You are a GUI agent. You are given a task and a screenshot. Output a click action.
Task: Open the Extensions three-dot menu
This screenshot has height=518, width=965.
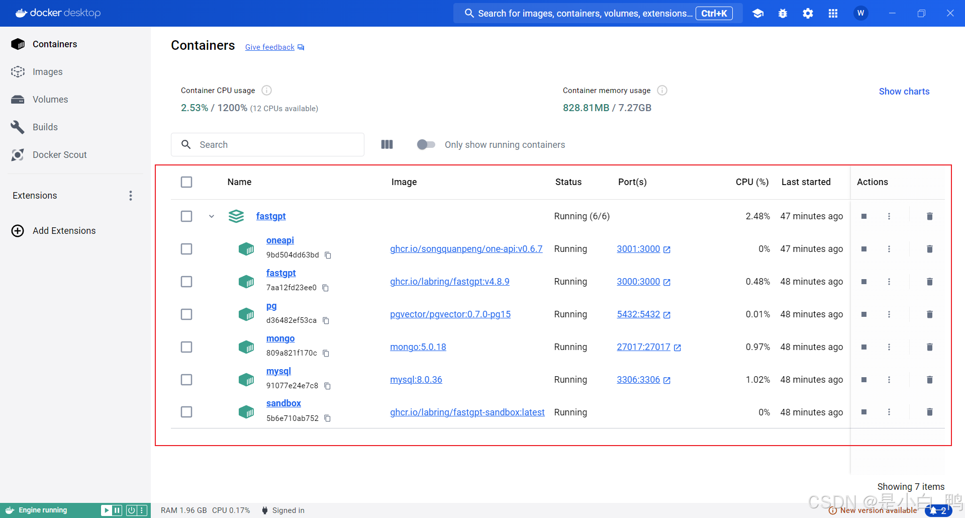tap(131, 196)
